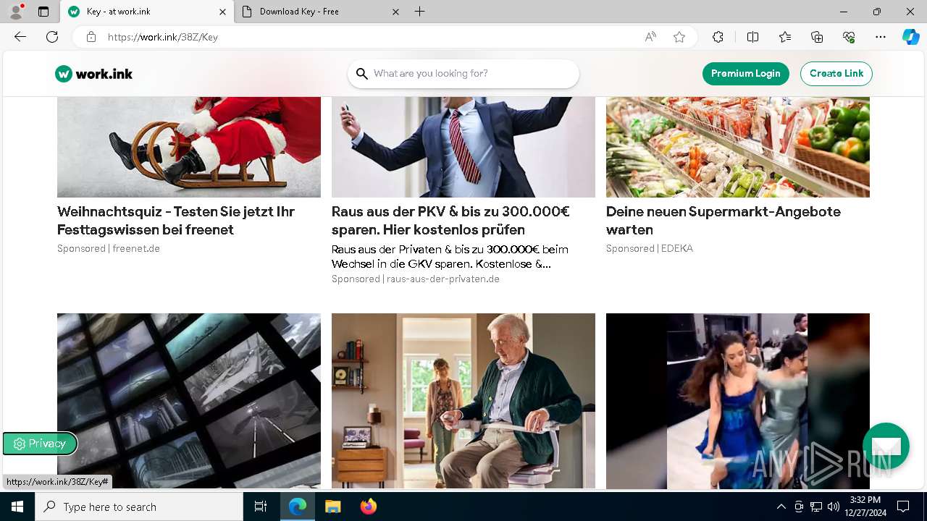Open Task View on the taskbar
This screenshot has width=927, height=521.
[261, 507]
